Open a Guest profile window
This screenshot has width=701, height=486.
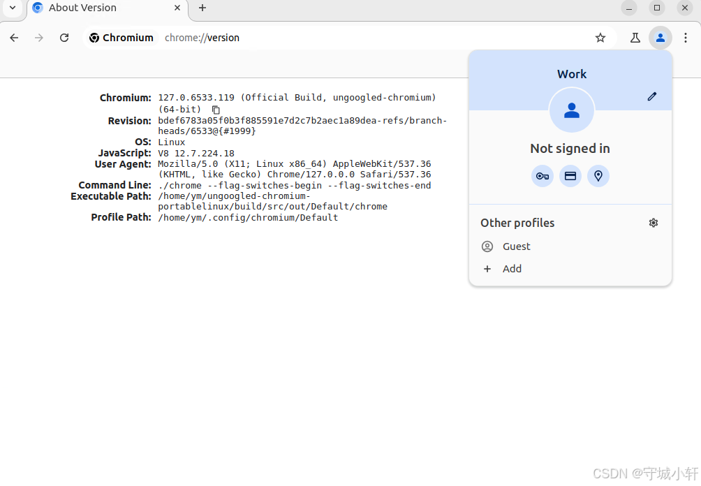click(570, 246)
